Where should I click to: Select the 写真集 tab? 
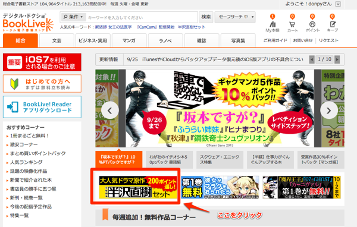point(238,40)
